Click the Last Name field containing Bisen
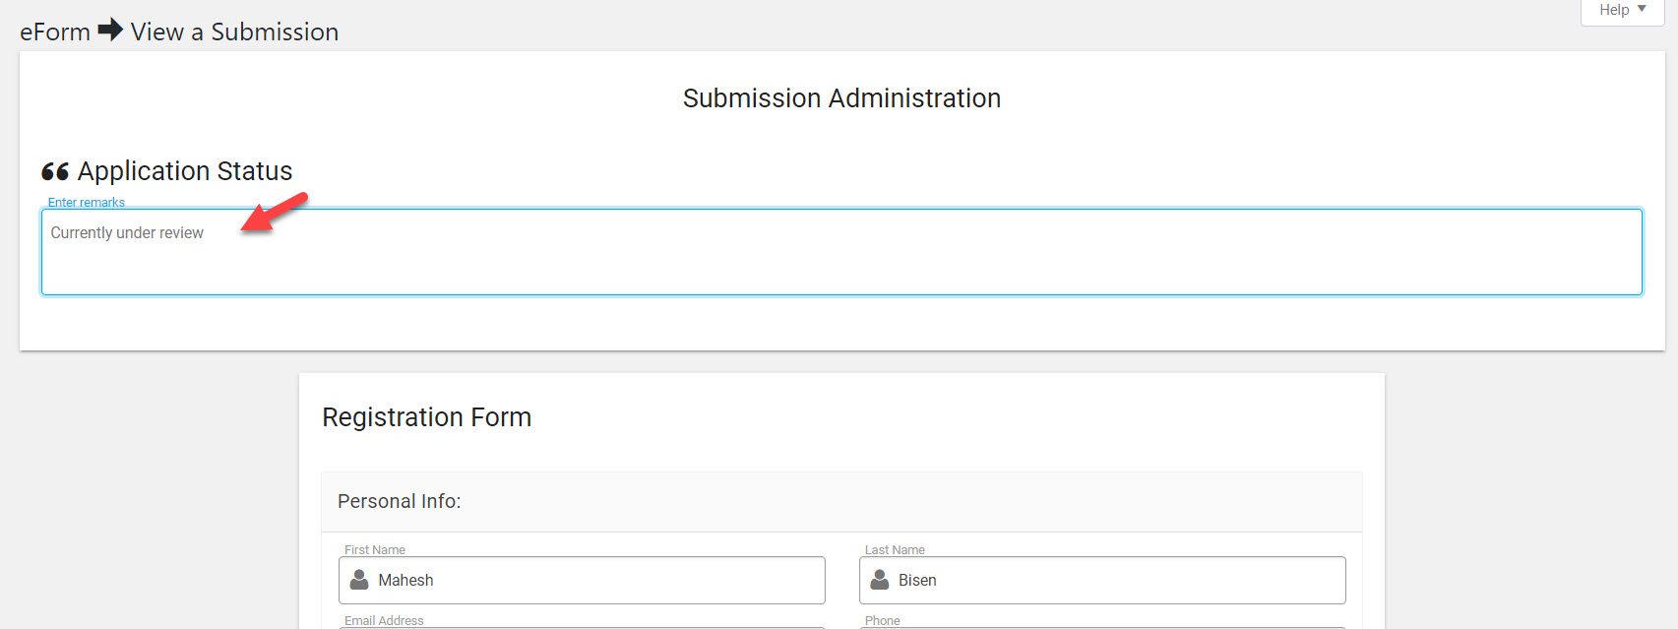Image resolution: width=1678 pixels, height=629 pixels. 1102,581
